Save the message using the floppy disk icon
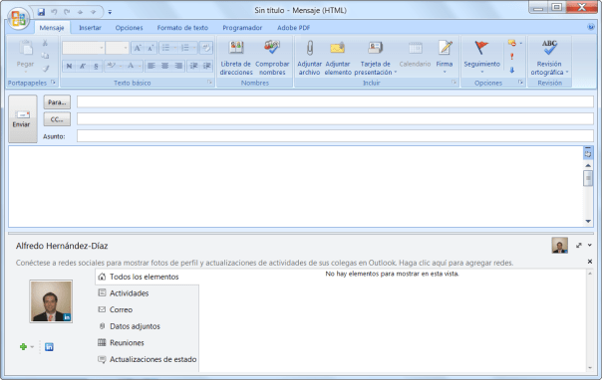602x380 pixels. tap(41, 12)
